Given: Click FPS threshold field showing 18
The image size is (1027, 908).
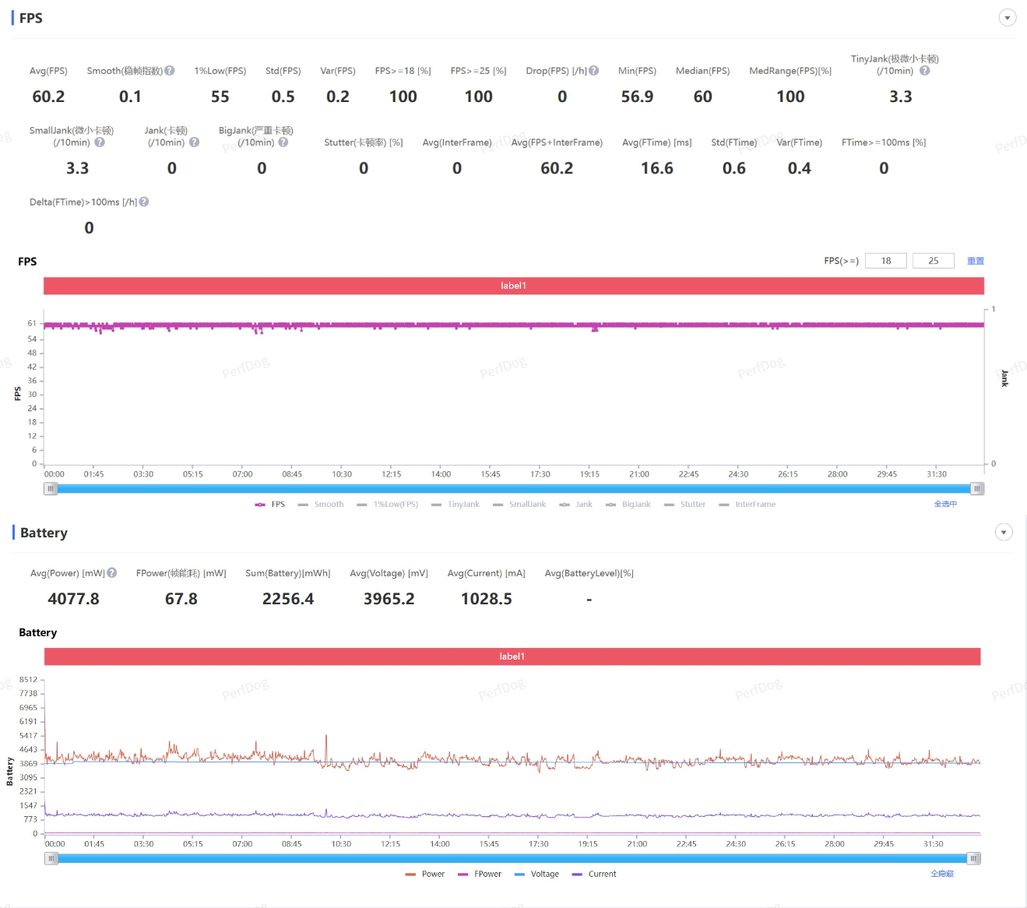Looking at the screenshot, I should [x=886, y=261].
